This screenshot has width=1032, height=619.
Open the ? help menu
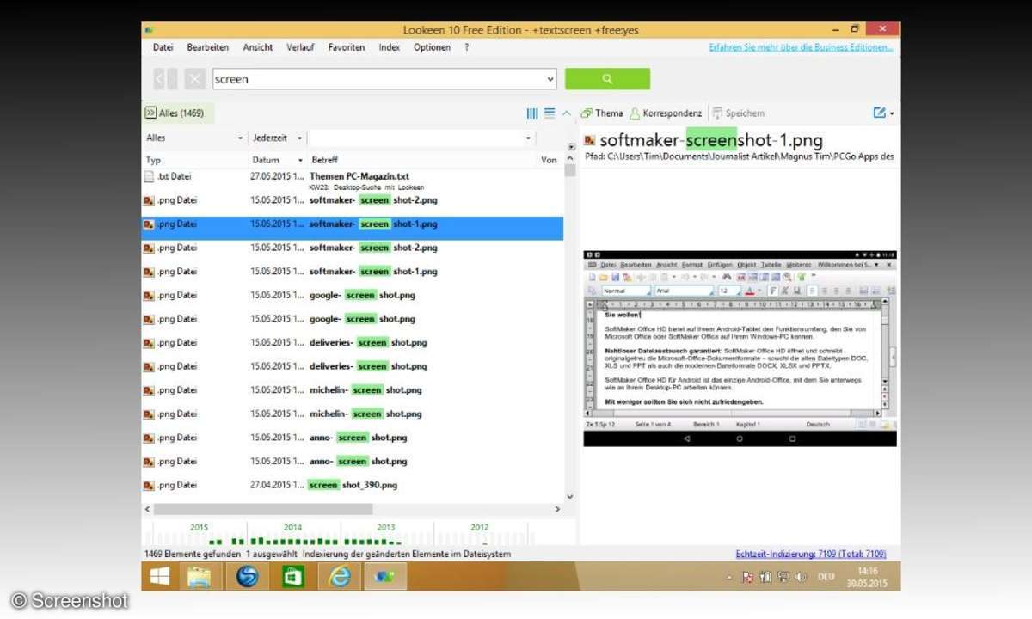pos(467,47)
